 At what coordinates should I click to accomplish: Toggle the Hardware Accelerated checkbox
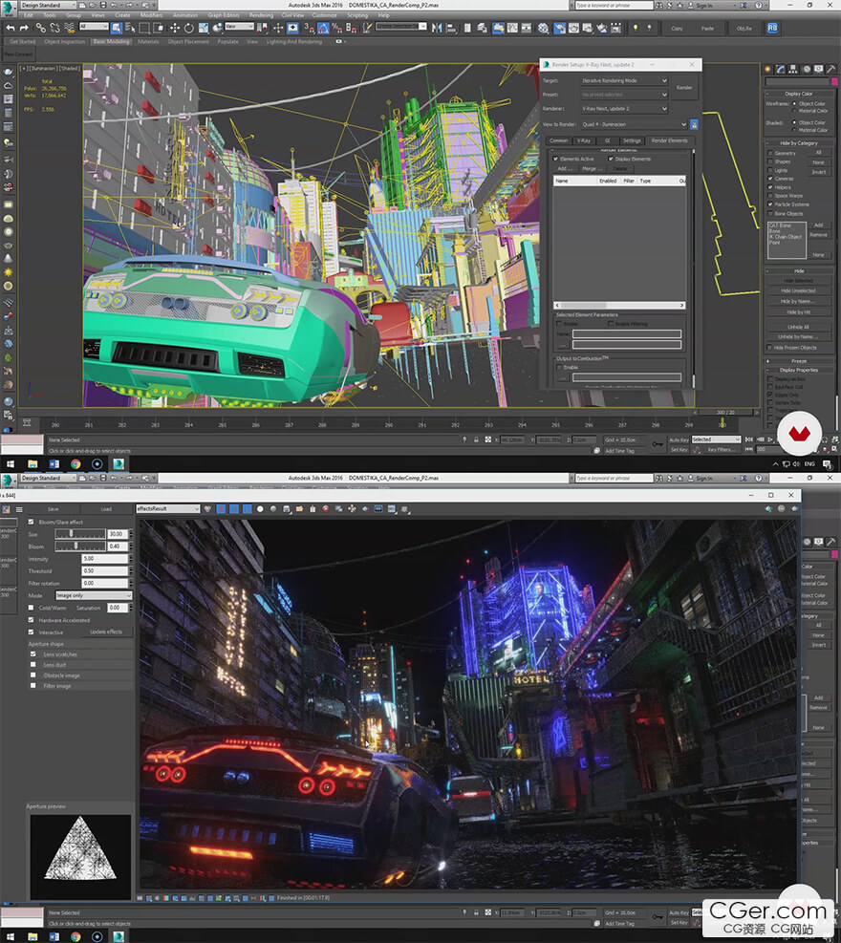click(32, 620)
